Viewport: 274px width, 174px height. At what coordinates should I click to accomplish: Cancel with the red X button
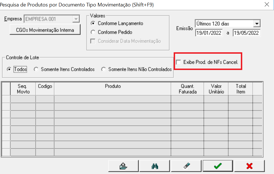coord(249,166)
